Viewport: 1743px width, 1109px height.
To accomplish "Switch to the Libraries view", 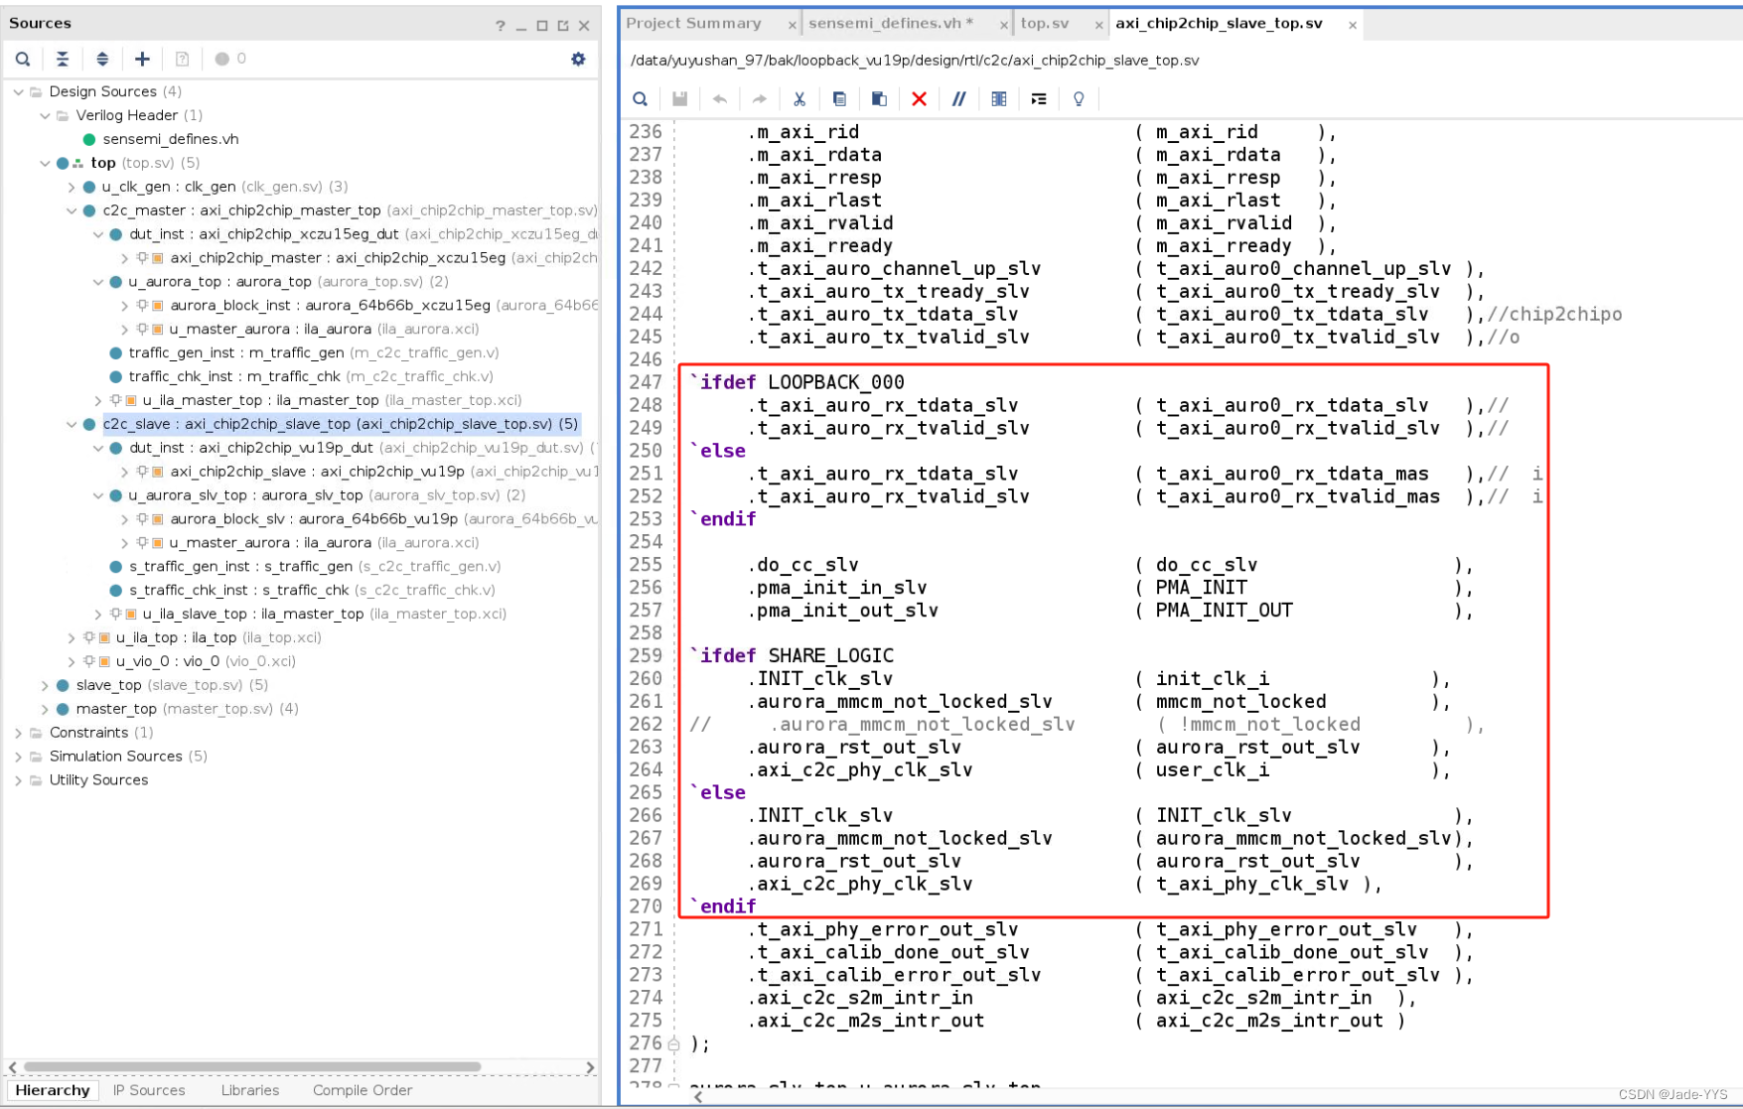I will click(249, 1090).
